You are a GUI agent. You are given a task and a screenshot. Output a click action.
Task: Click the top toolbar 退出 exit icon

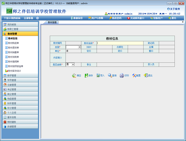tap(170, 18)
